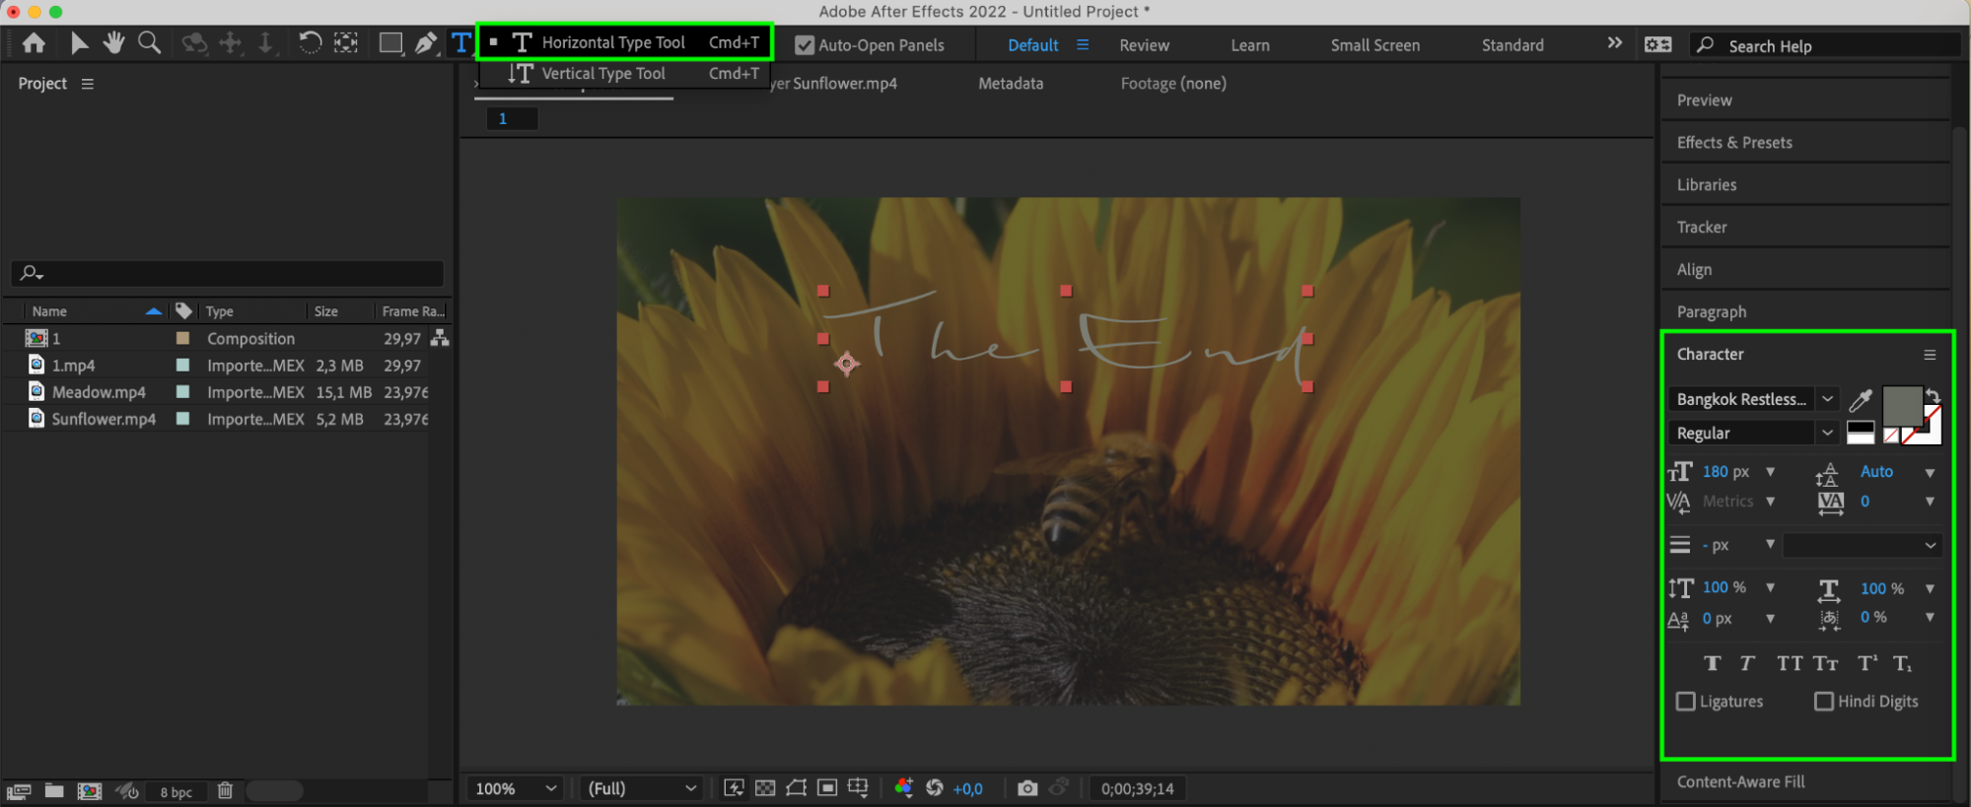Click the eyedropper in Character panel
1971x807 pixels.
click(1860, 400)
